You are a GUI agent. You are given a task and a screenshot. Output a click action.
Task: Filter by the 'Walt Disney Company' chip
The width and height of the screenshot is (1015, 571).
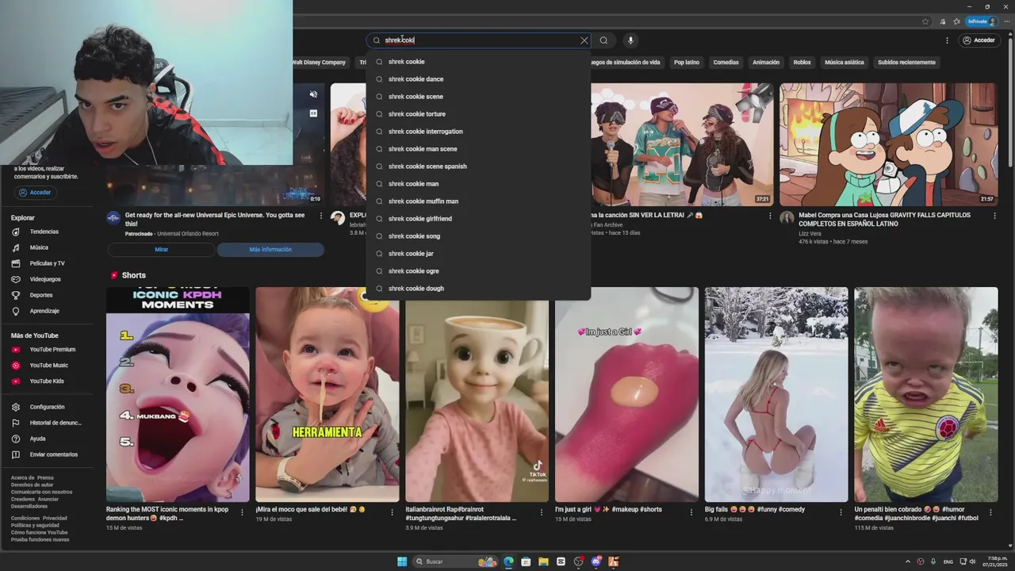click(x=320, y=62)
